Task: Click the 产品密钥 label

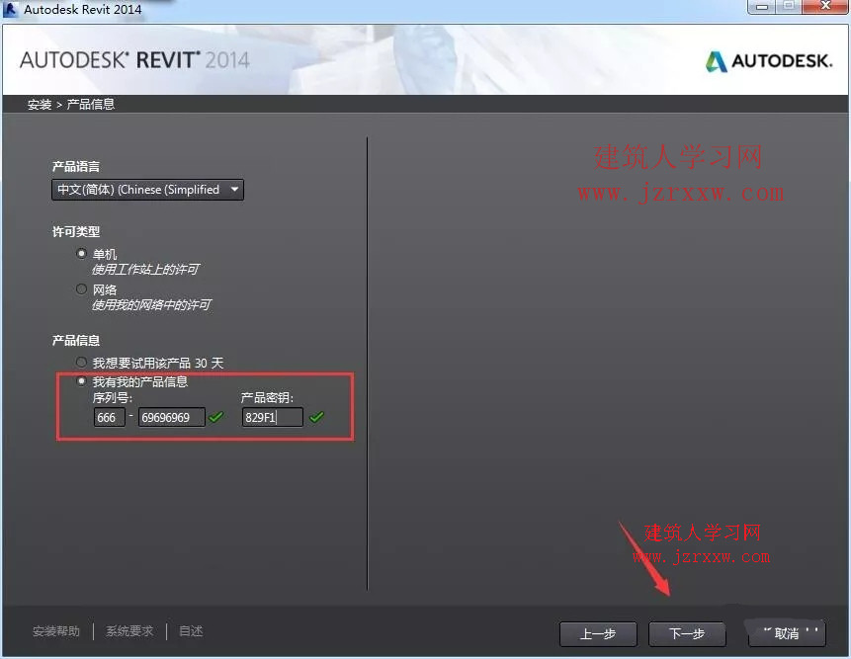Action: (x=267, y=398)
